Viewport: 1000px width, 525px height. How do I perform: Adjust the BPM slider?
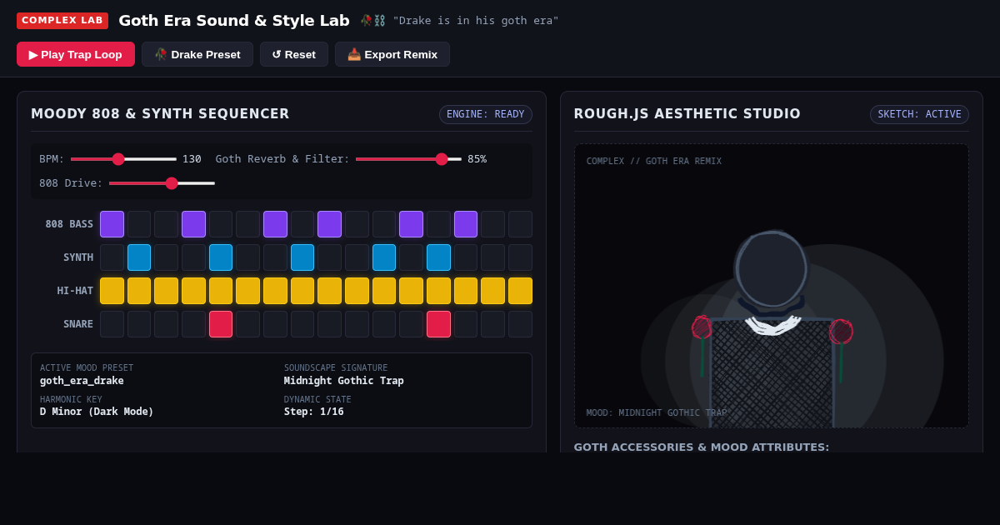123,158
